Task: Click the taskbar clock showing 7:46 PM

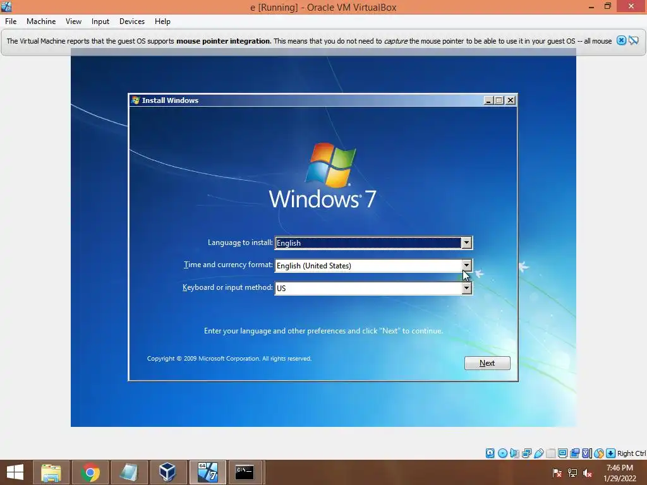Action: (619, 473)
